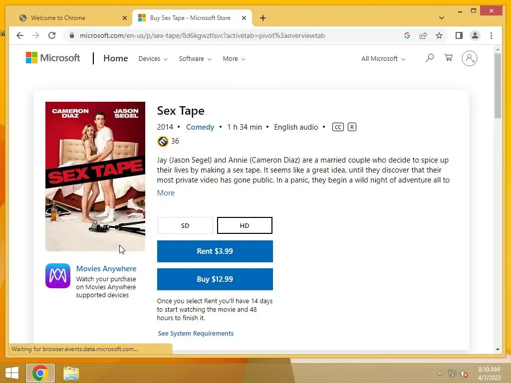The height and width of the screenshot is (383, 511).
Task: Bookmark this page with the star icon
Action: 439,35
